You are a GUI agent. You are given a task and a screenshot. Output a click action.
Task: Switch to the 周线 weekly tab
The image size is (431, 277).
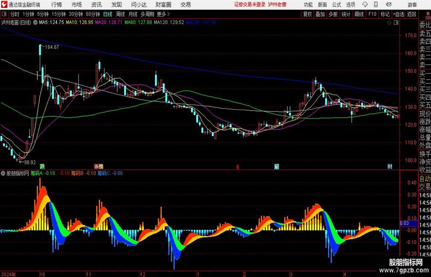[120, 14]
